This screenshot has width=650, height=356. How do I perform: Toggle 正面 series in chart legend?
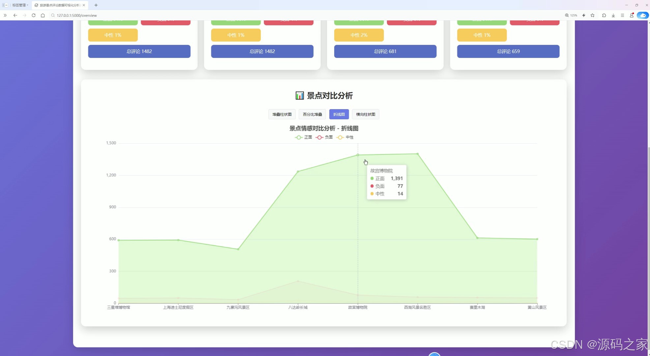click(304, 137)
